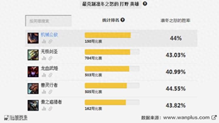
Task: Click the 傲之追猎者 hero portrait
Action: 33,105
